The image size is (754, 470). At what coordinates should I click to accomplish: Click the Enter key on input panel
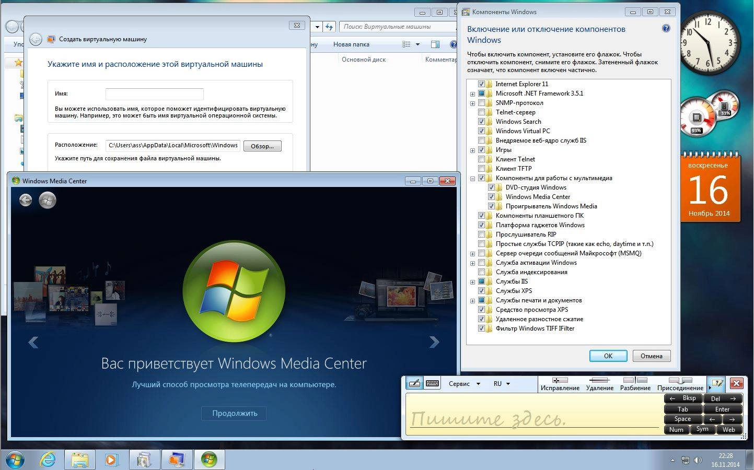(x=722, y=409)
